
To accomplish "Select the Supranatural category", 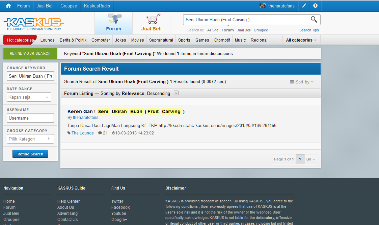I will click(x=161, y=40).
